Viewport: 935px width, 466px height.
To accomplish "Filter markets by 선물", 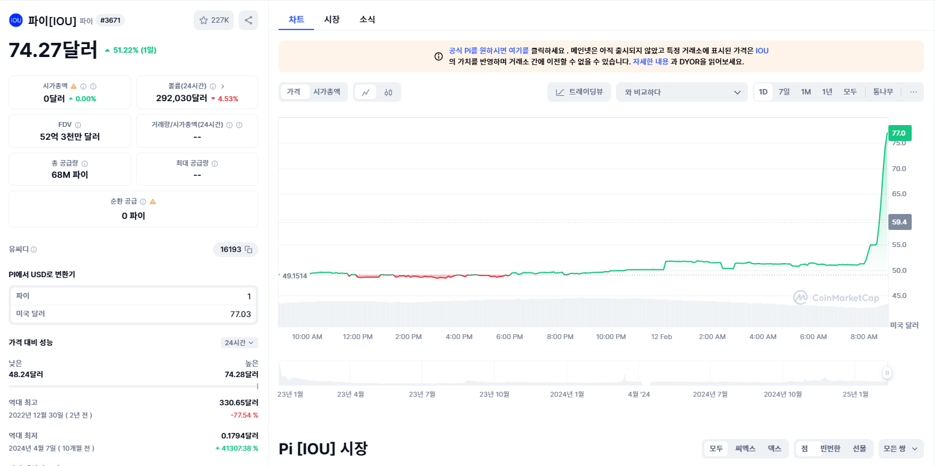I will click(860, 449).
